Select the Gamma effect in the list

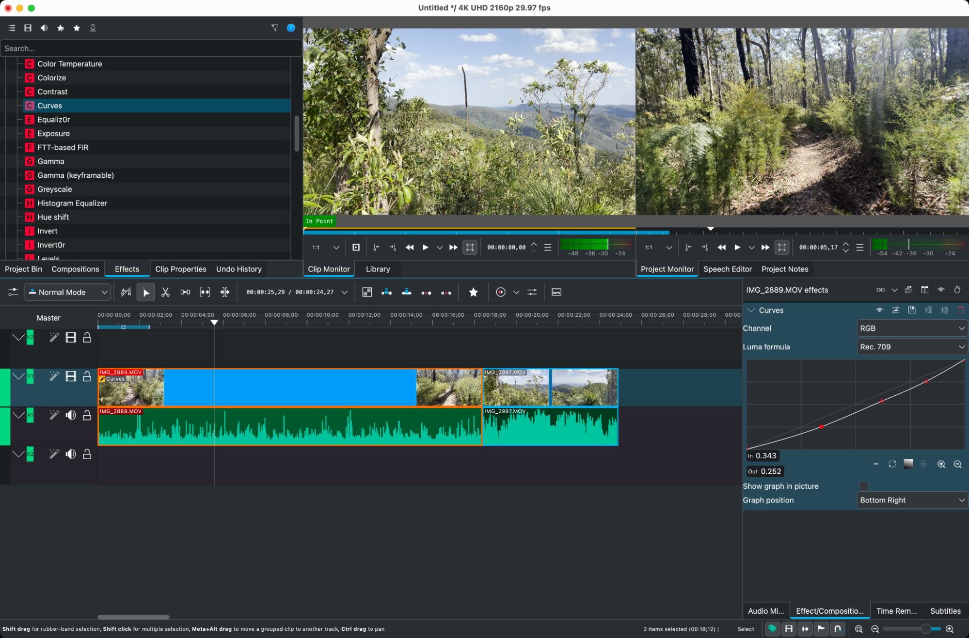coord(50,161)
